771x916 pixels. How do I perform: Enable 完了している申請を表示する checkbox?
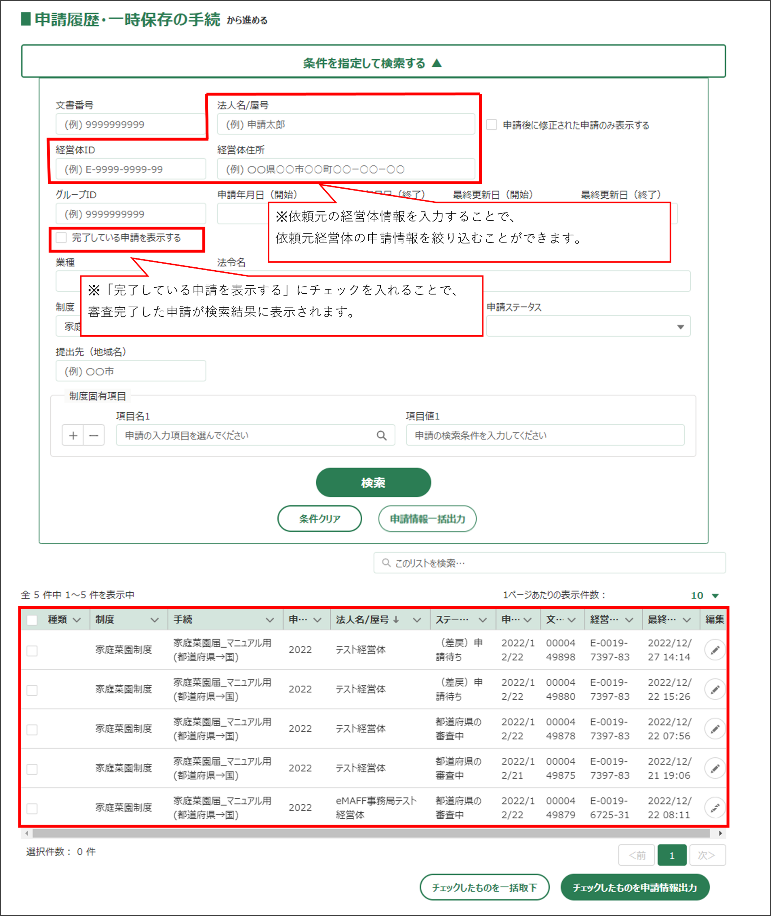pyautogui.click(x=62, y=237)
